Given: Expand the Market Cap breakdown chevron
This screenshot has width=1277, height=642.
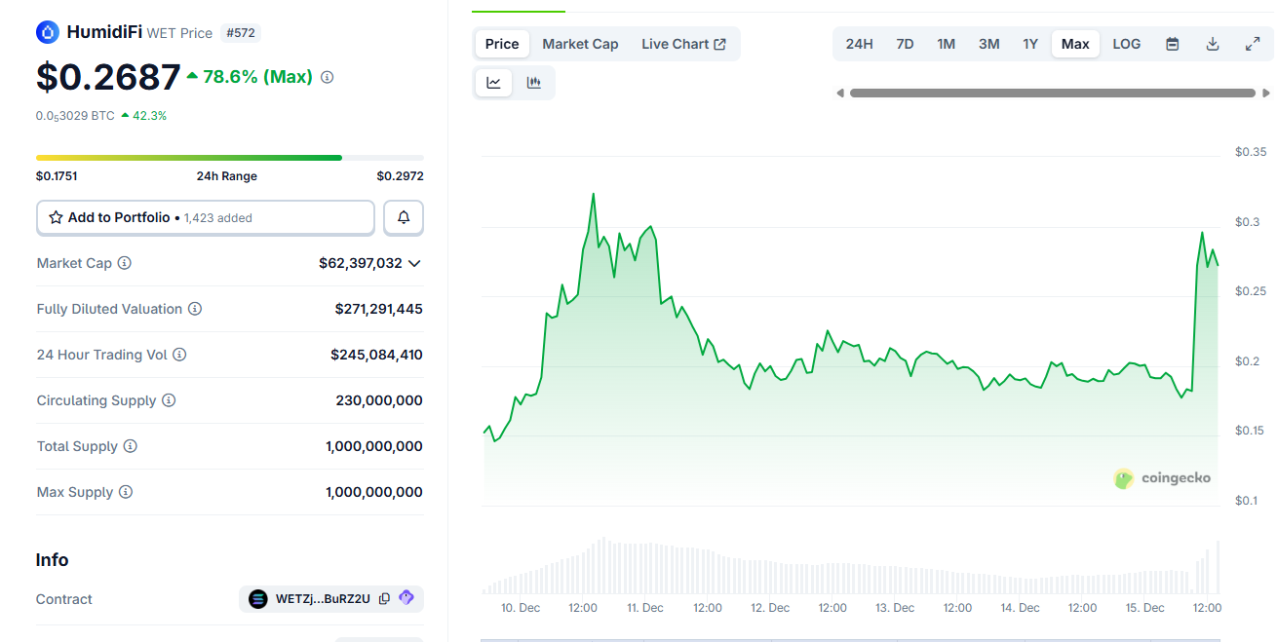Looking at the screenshot, I should click(x=413, y=263).
